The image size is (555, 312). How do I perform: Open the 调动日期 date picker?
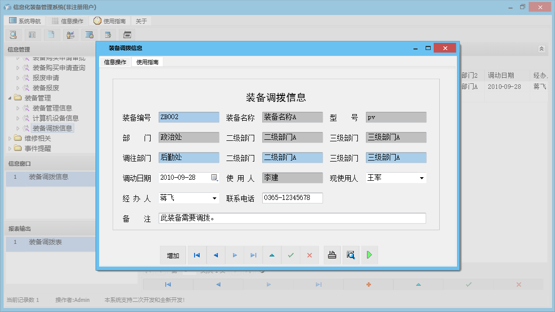214,178
